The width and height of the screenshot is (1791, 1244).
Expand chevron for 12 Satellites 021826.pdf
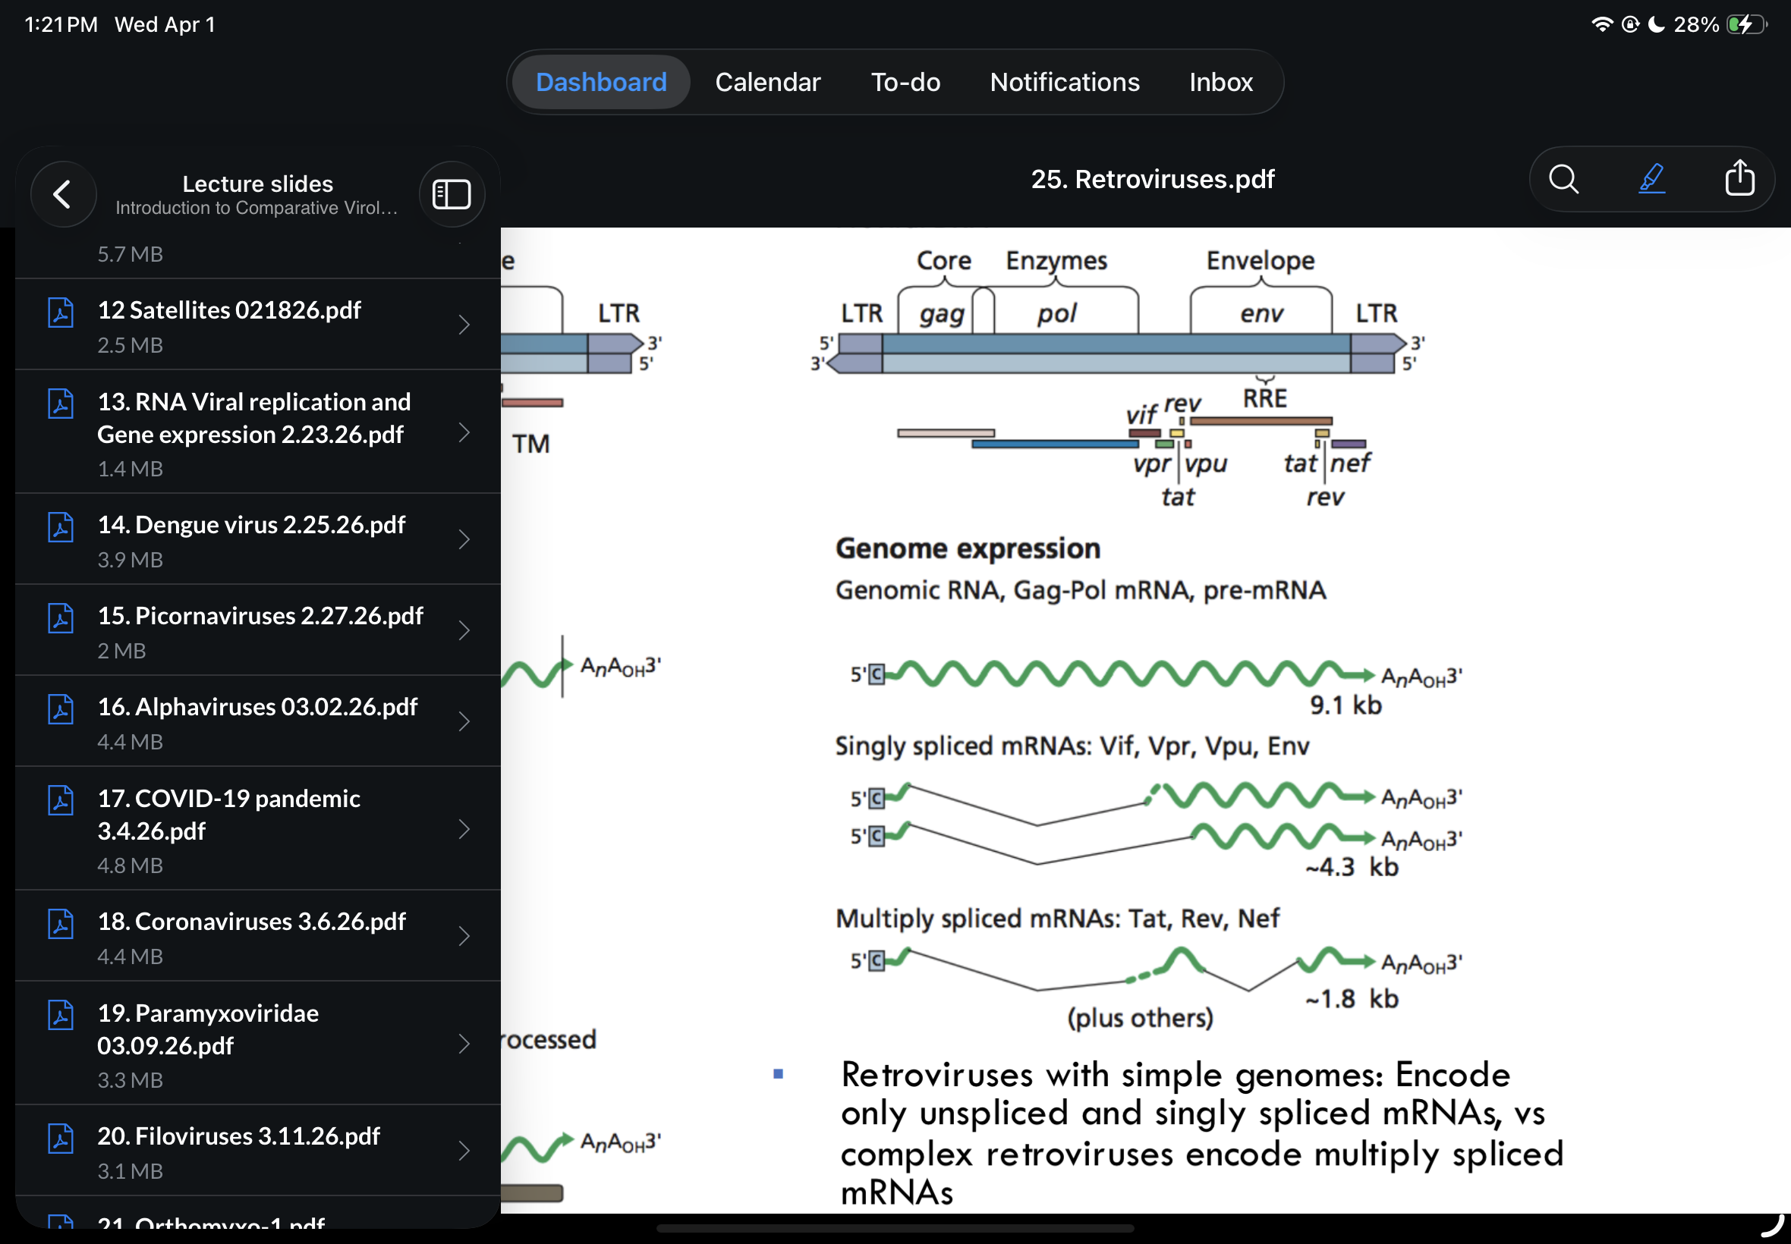pyautogui.click(x=464, y=325)
